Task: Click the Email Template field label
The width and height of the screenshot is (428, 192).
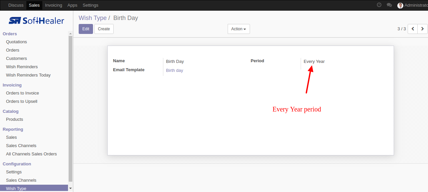Action: tap(129, 70)
